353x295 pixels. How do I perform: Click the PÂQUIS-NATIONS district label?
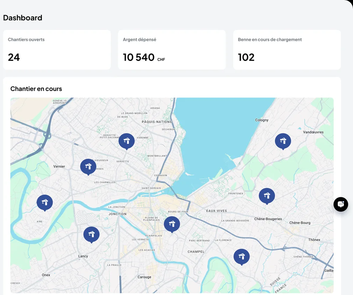click(157, 122)
